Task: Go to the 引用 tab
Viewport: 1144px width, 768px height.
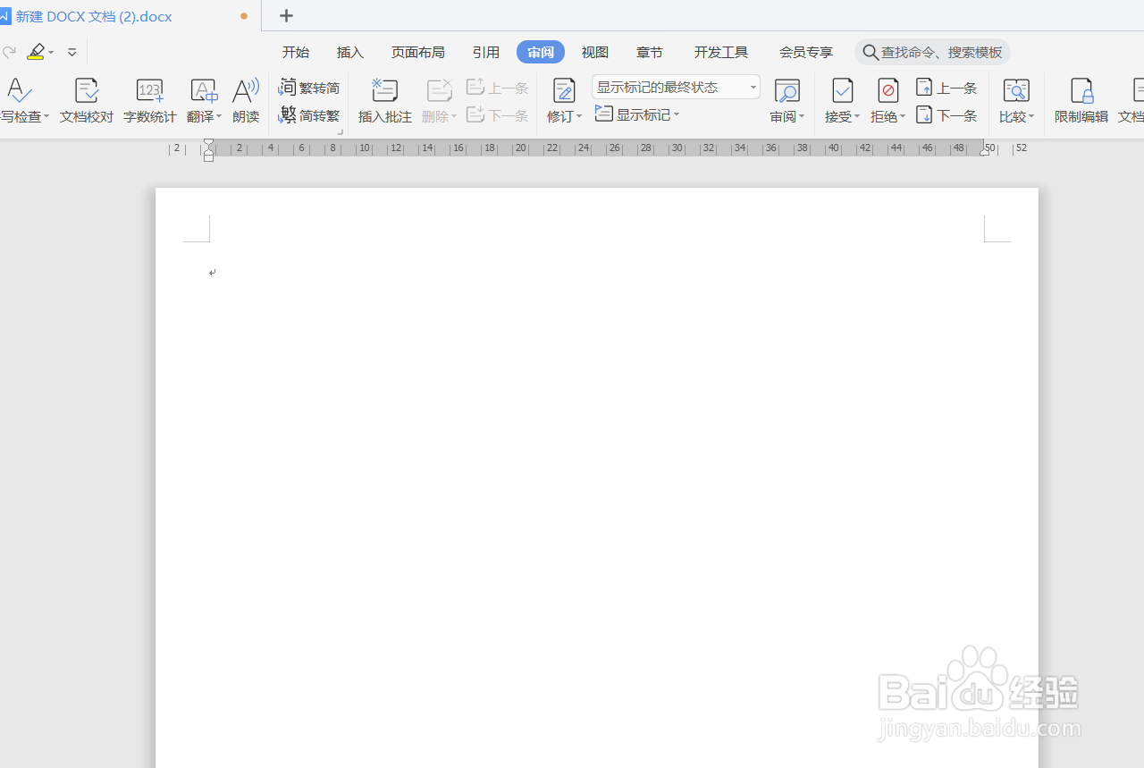Action: [486, 53]
